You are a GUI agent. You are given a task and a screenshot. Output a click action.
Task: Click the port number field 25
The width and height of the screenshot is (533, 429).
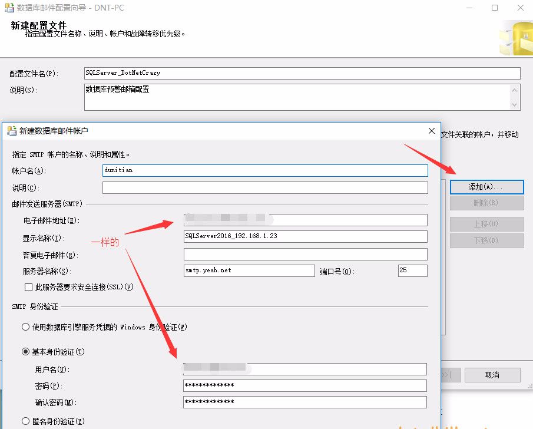413,271
